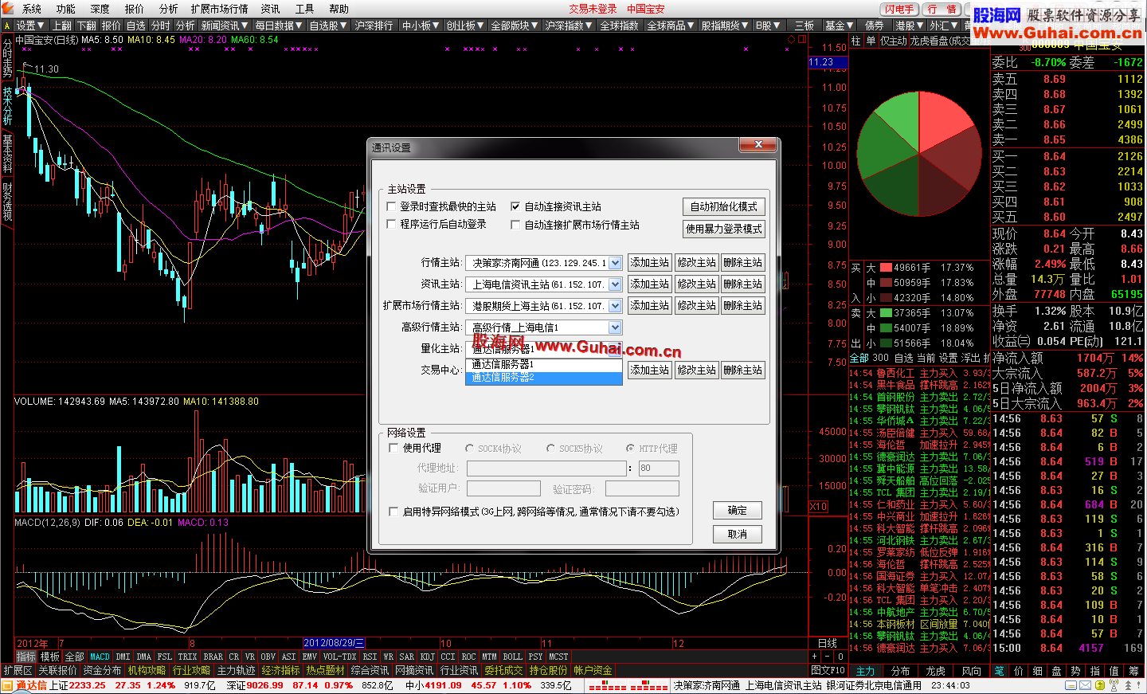Click the 自动初始化模式 button
This screenshot has height=694, width=1147.
coord(724,206)
